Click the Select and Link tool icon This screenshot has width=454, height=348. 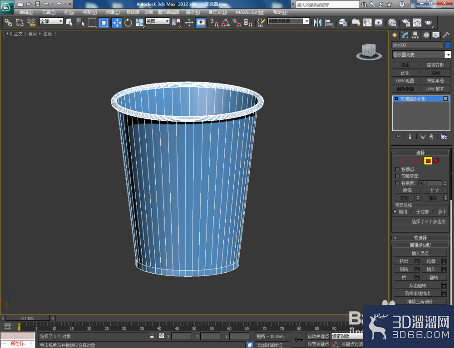8,22
